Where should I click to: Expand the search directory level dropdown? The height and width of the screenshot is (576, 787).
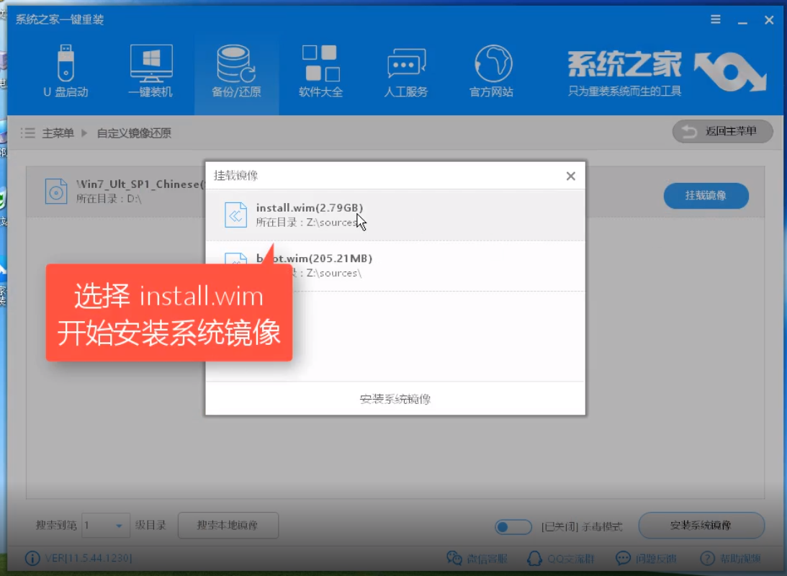tap(119, 526)
